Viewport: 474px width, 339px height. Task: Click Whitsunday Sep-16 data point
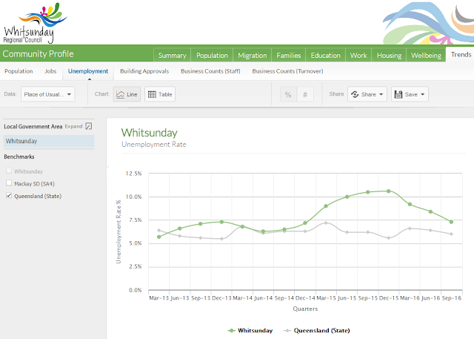451,222
